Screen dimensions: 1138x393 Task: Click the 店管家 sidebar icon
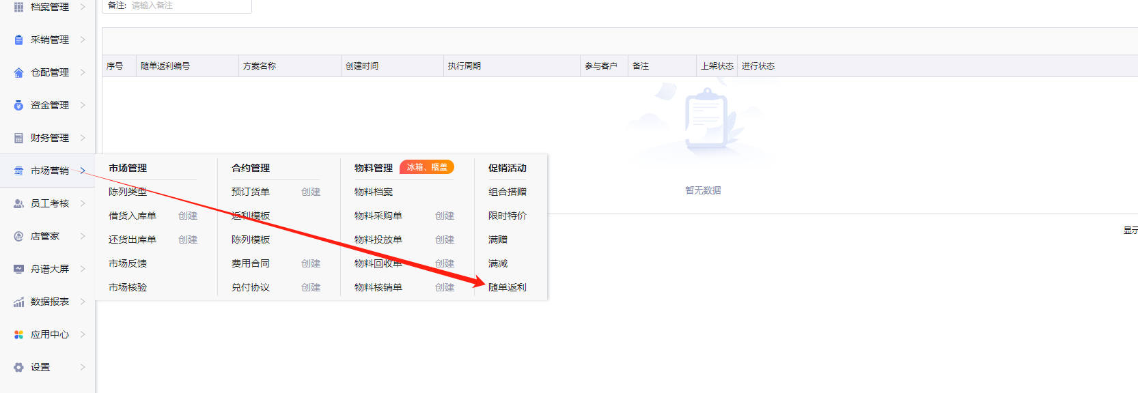click(x=18, y=236)
